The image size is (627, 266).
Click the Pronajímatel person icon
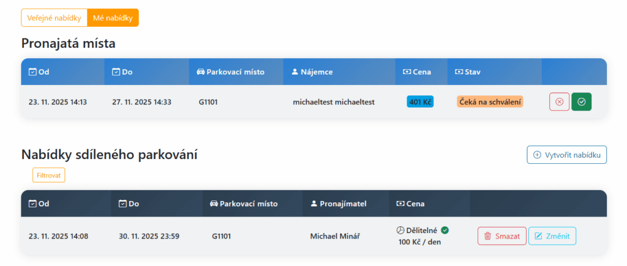coord(313,204)
